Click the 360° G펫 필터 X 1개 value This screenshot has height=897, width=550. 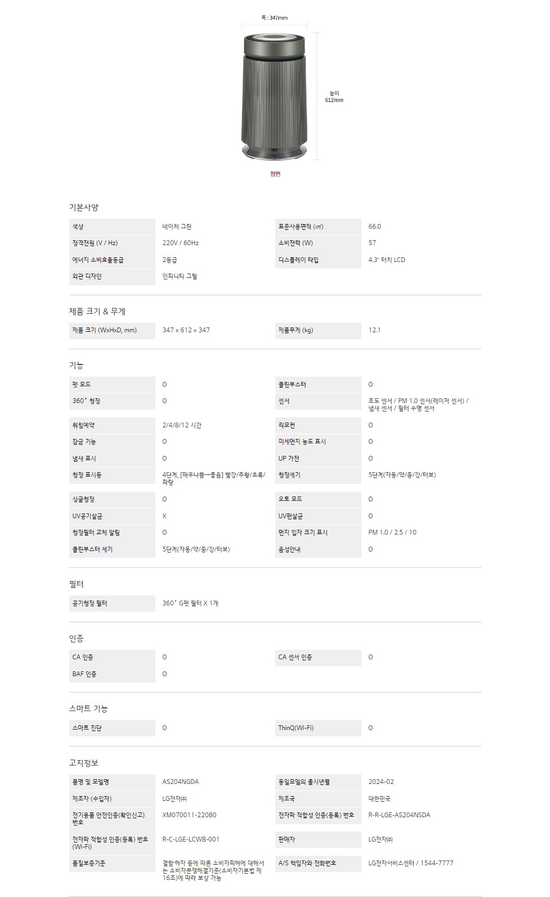point(190,603)
